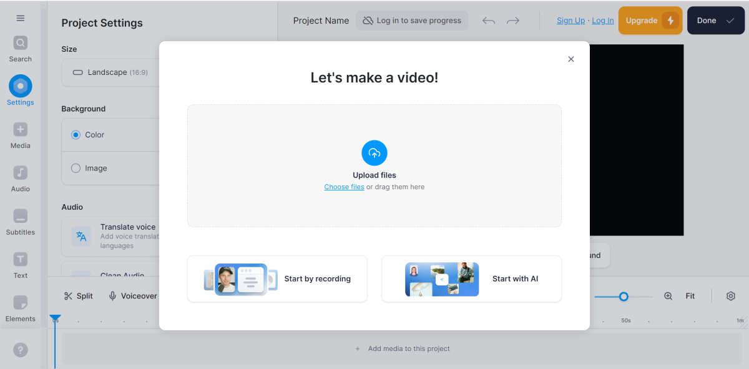Select the Color background radio
The width and height of the screenshot is (749, 369).
pyautogui.click(x=76, y=135)
